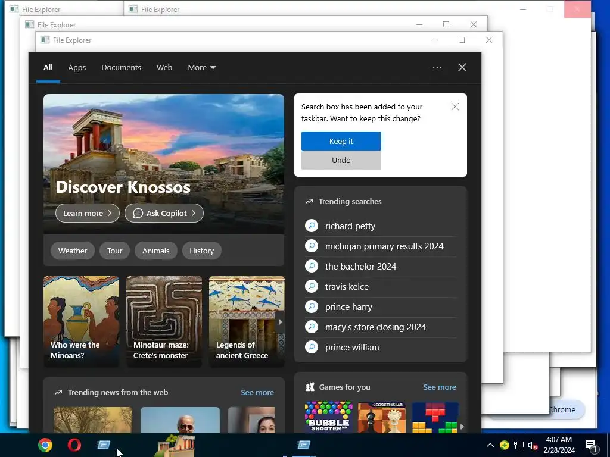
Task: Click Learn more about Knossos
Action: (88, 214)
